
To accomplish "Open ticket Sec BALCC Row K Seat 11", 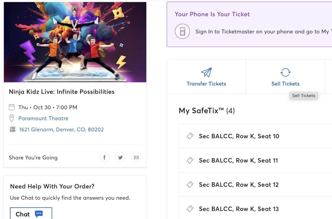I will [238, 160].
